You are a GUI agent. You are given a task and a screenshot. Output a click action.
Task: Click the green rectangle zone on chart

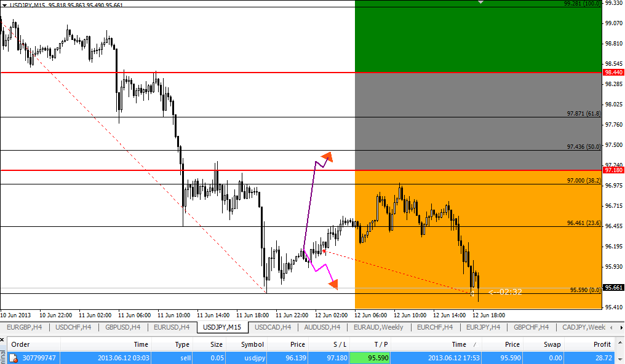coord(477,37)
